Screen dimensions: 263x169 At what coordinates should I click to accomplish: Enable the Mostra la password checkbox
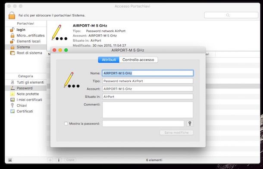click(x=66, y=124)
